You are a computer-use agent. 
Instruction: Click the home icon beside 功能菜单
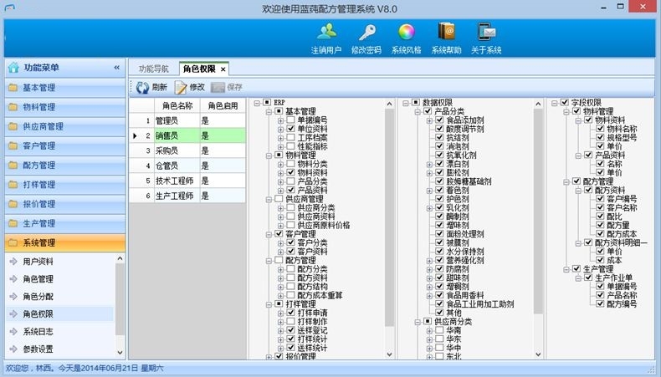point(13,68)
